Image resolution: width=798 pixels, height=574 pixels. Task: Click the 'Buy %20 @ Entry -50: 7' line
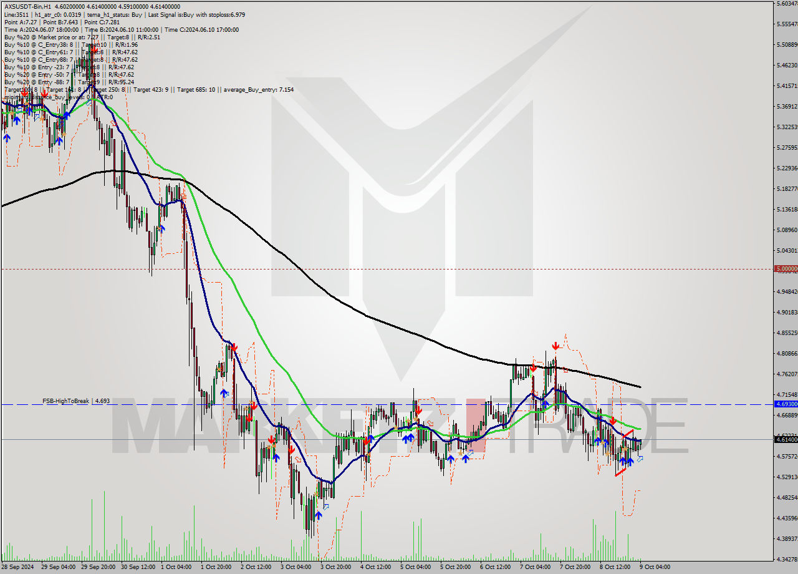(x=37, y=74)
